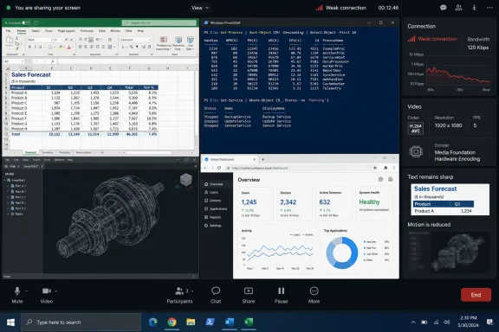Open File Explorer from the Windows taskbar
Screen dimensions: 499x332
[x=191, y=322]
